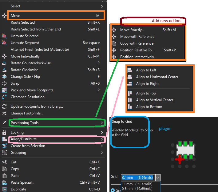This screenshot has width=218, height=192.
Task: Pick the 0.5mm grid option
Action: point(137,189)
